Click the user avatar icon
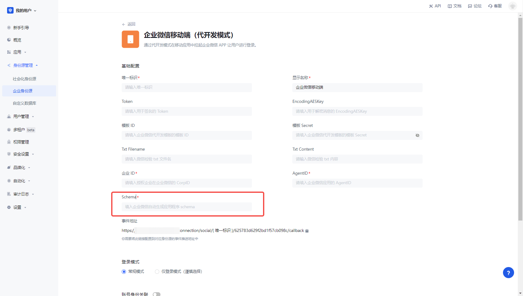The height and width of the screenshot is (296, 523). (513, 6)
